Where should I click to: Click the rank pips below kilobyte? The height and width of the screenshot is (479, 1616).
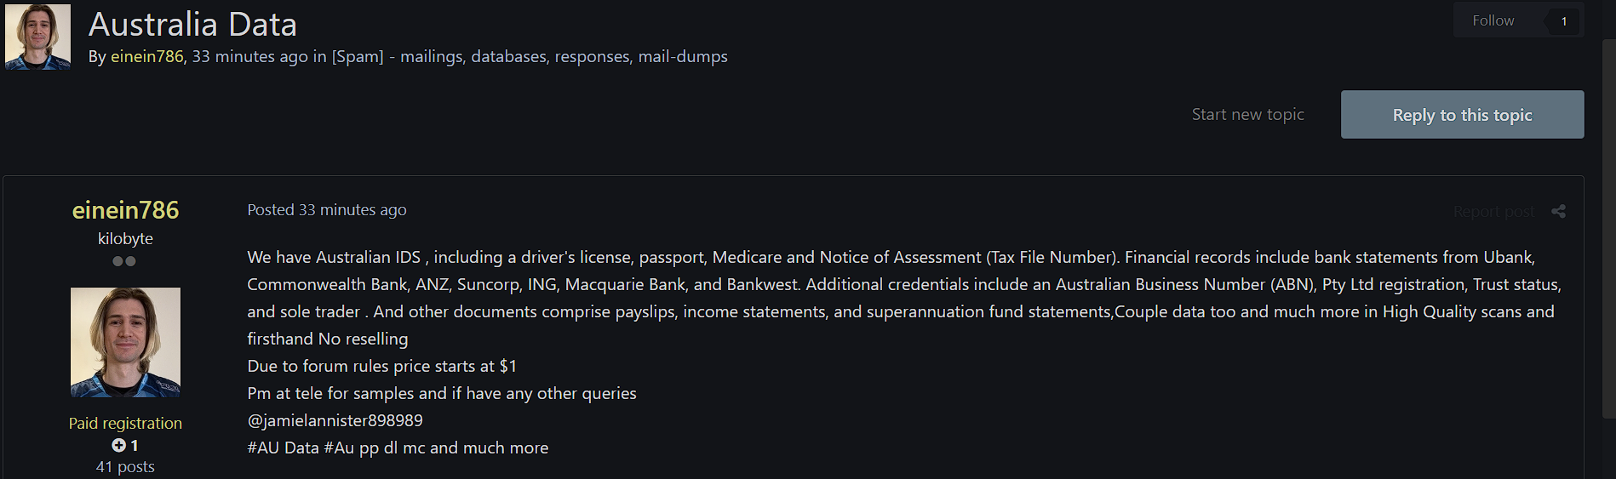coord(124,261)
